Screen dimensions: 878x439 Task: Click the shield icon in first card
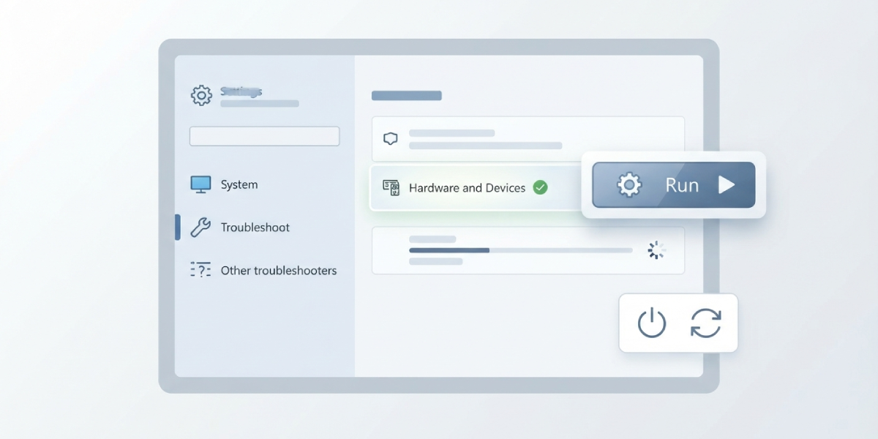click(x=391, y=139)
